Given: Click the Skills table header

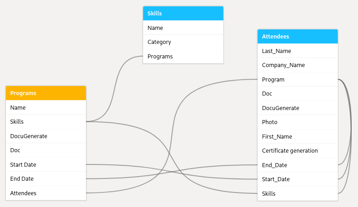Looking at the screenshot, I should click(x=183, y=14).
